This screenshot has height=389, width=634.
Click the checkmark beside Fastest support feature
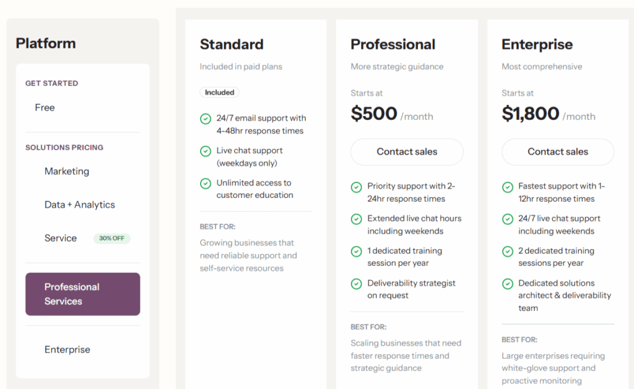pyautogui.click(x=508, y=186)
